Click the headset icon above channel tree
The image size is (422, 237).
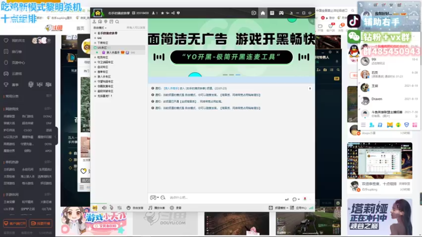point(100,22)
